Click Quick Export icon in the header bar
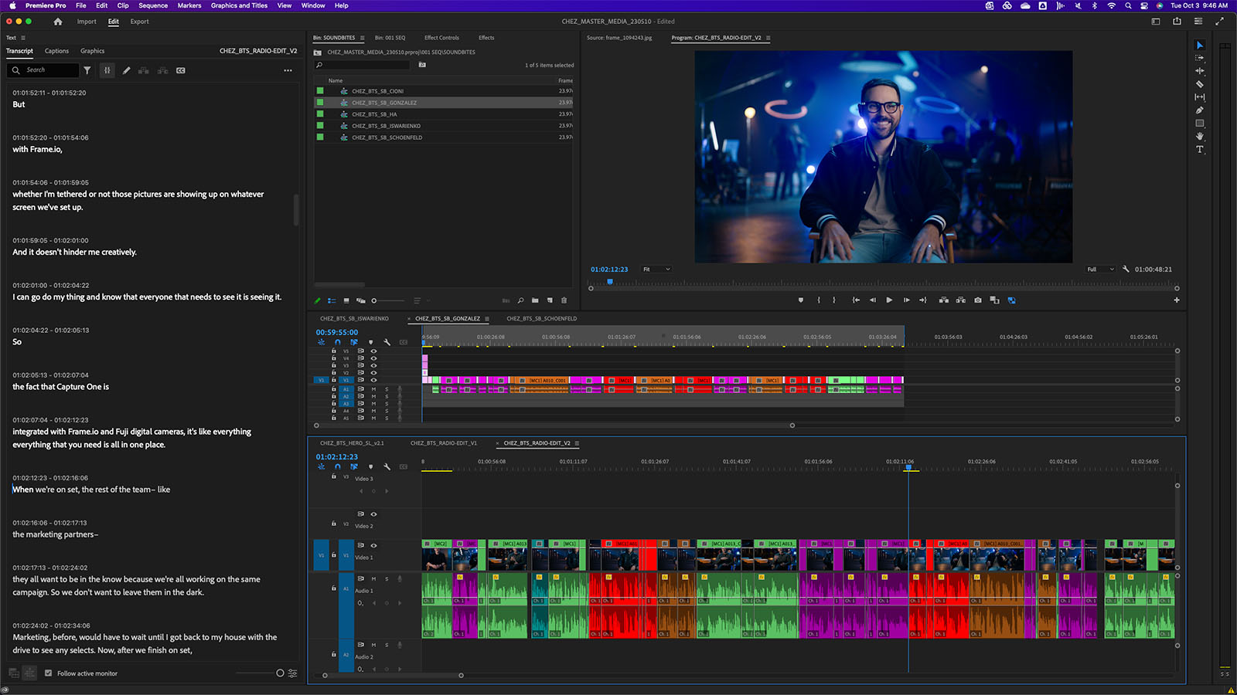 (1177, 22)
